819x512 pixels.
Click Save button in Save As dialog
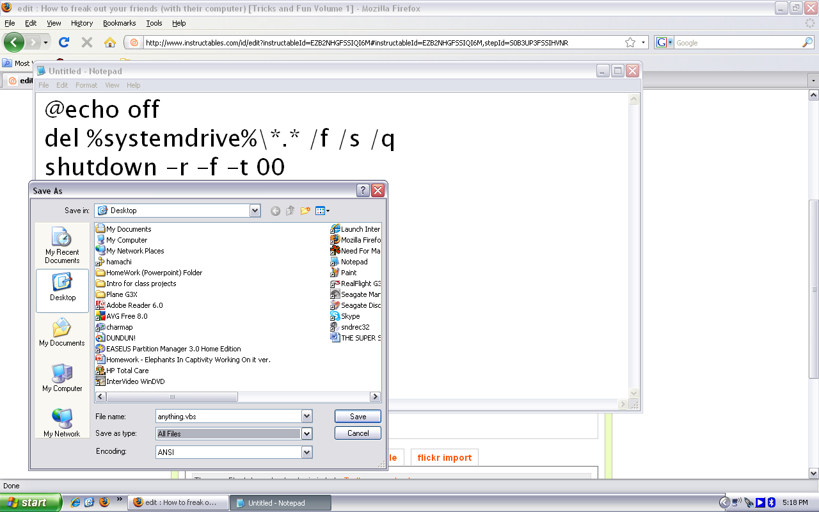tap(358, 416)
